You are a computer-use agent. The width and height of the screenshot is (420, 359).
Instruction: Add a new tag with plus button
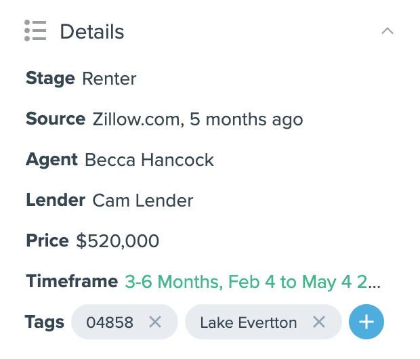pos(366,322)
